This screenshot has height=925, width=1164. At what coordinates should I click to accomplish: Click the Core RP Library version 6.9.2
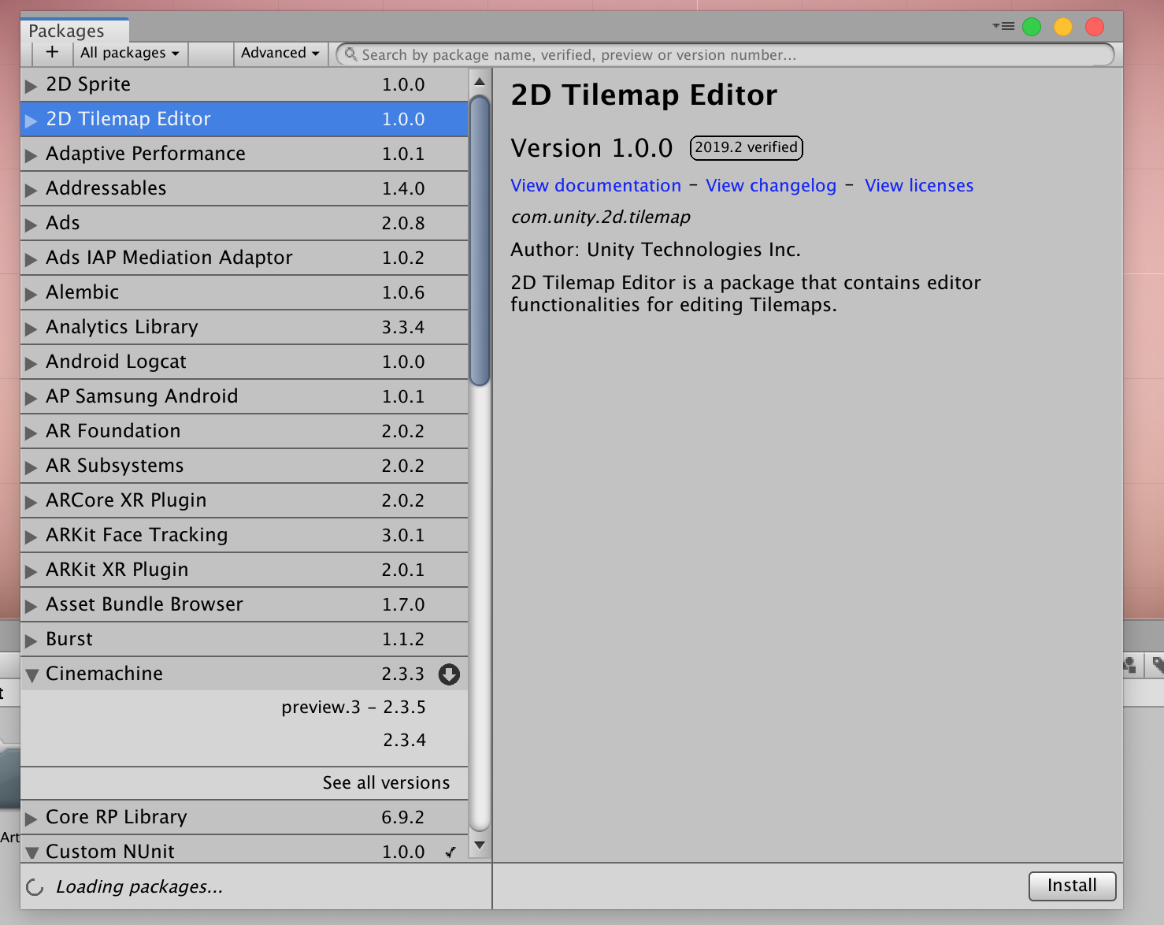[x=403, y=817]
